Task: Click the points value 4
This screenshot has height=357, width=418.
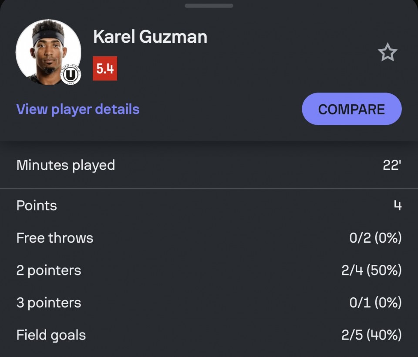Action: pyautogui.click(x=398, y=206)
